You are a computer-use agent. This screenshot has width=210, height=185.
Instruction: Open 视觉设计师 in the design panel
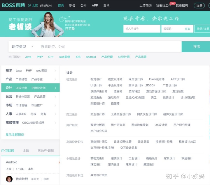click(115, 79)
